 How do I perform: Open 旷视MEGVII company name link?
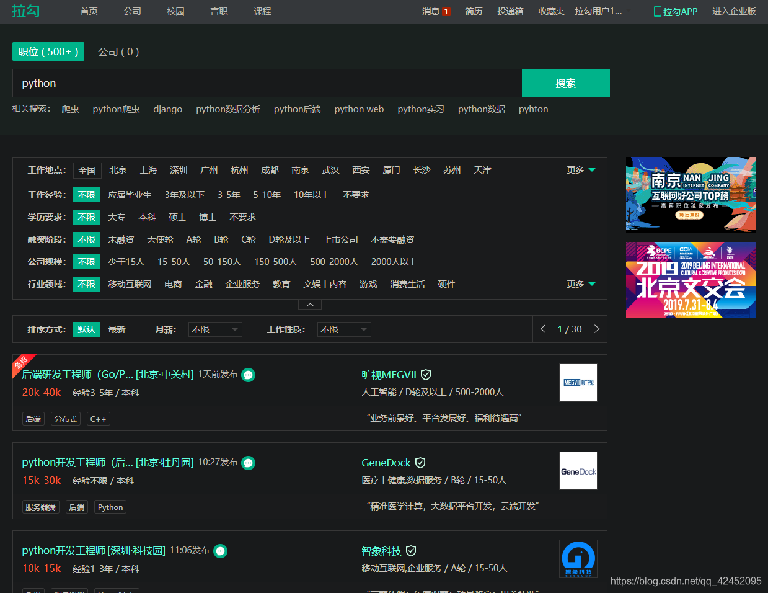pyautogui.click(x=389, y=375)
